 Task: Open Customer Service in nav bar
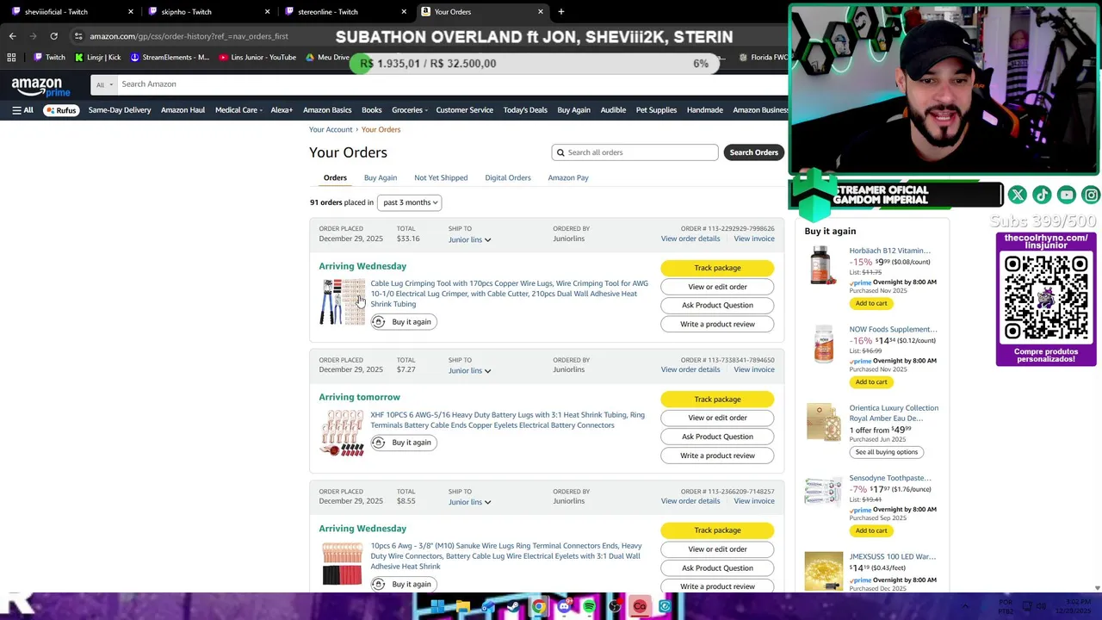pos(464,110)
